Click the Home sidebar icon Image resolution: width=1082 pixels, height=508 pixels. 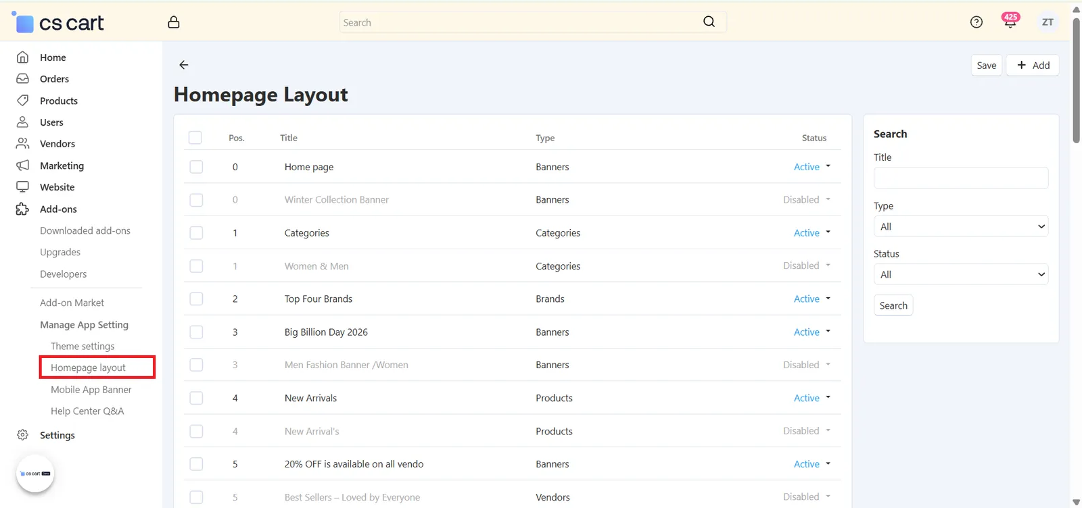click(x=23, y=57)
